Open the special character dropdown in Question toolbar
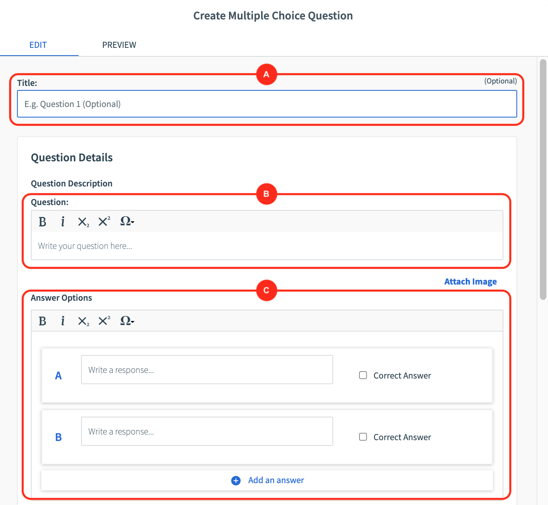The height and width of the screenshot is (505, 548). 126,221
